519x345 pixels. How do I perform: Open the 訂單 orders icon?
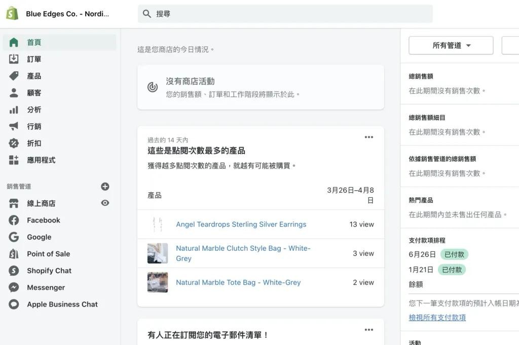click(14, 59)
